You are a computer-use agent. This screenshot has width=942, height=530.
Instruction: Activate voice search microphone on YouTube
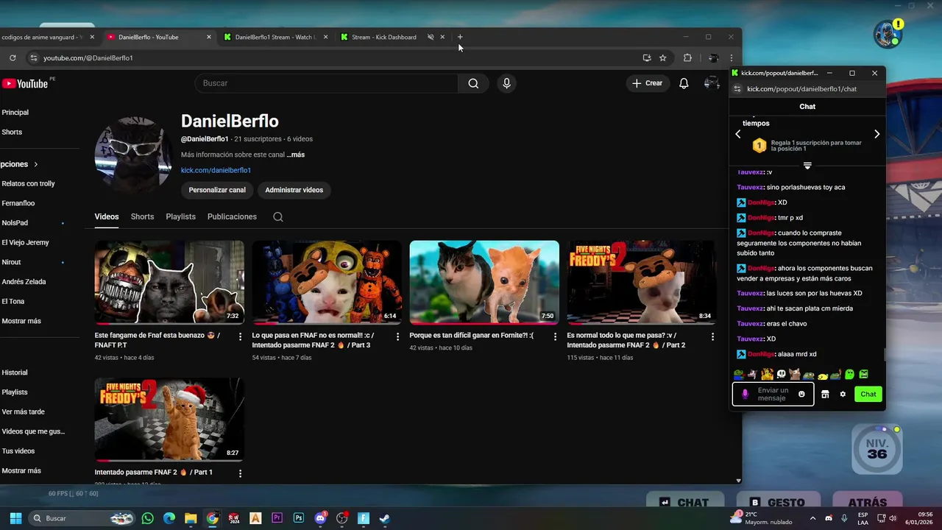pos(506,83)
